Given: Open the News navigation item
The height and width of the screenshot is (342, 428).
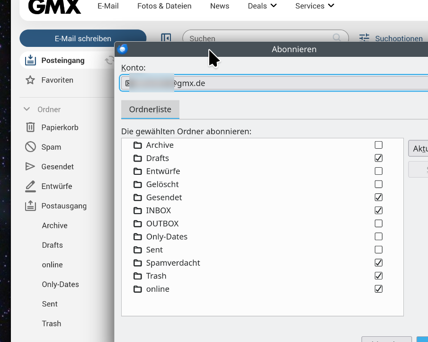Looking at the screenshot, I should click(x=220, y=6).
